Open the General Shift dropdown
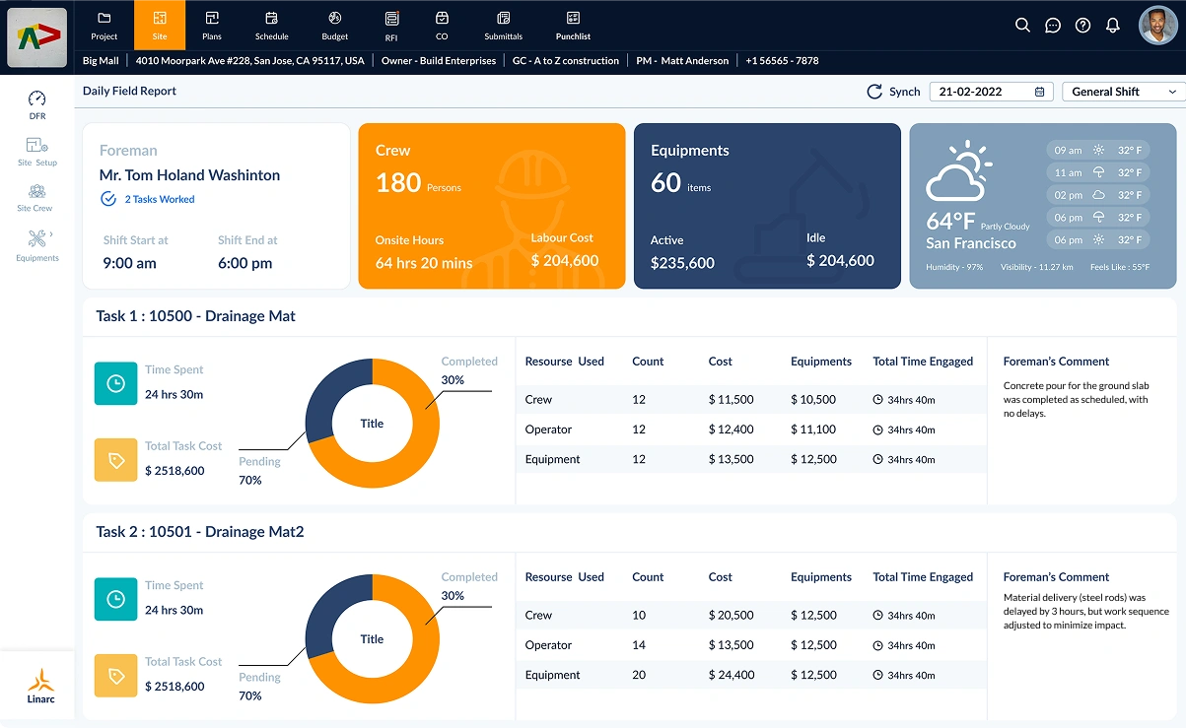This screenshot has height=728, width=1186. point(1121,91)
